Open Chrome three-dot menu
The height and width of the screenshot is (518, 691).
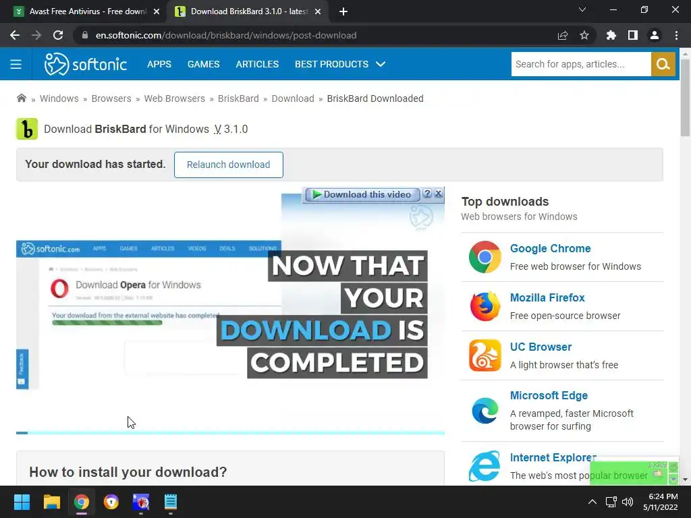676,35
